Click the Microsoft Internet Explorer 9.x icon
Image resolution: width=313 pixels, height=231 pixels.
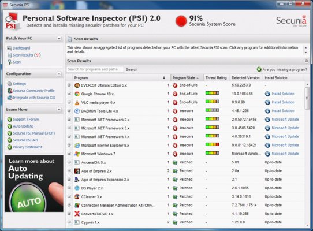[77, 146]
